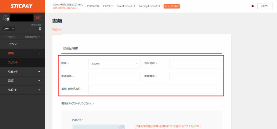Image resolution: width=277 pixels, height=129 pixels.
Task: Click the orange badge next to username
Action: [37, 18]
